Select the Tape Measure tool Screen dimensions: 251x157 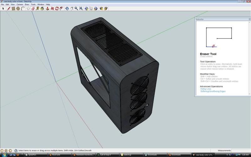37,8
